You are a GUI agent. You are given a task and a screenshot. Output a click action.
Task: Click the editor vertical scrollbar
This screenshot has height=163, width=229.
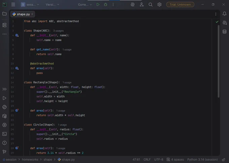219,61
